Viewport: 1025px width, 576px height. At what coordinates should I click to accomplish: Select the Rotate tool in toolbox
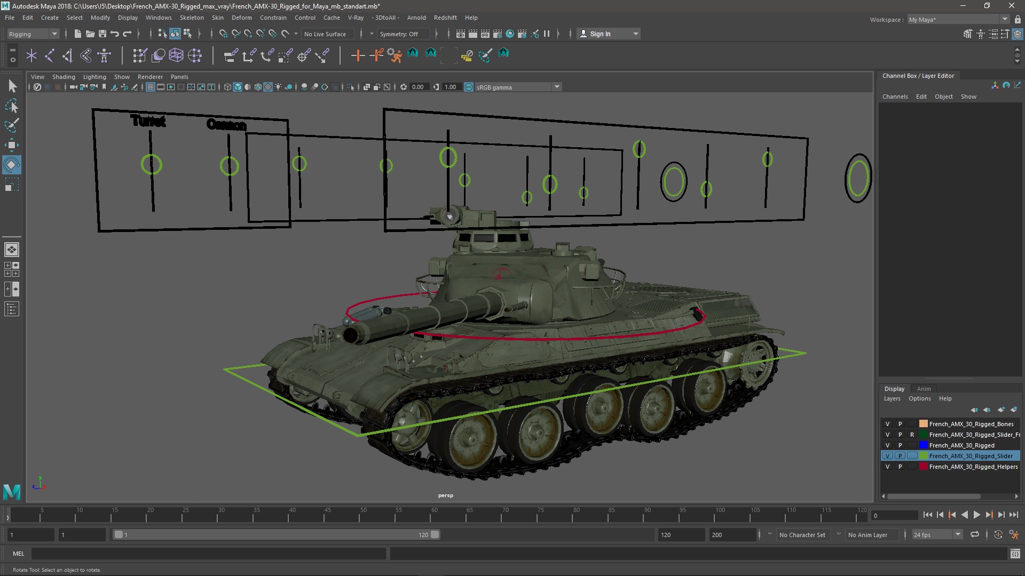(x=12, y=165)
